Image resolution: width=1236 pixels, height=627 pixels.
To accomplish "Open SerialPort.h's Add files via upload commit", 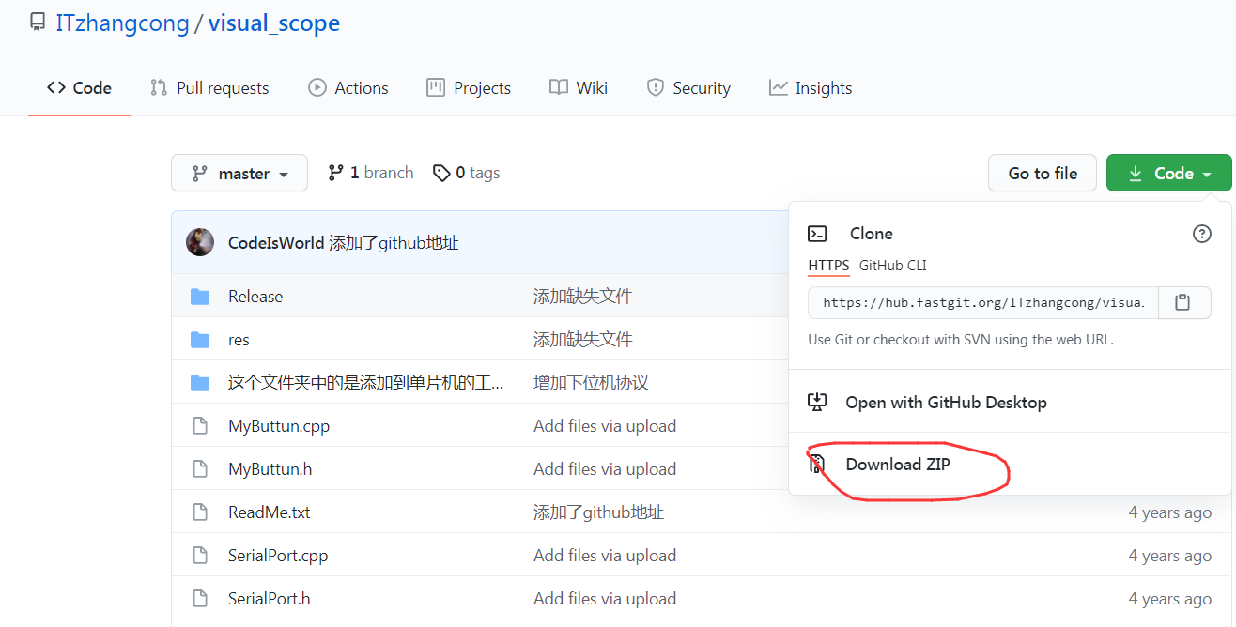I will click(x=605, y=599).
